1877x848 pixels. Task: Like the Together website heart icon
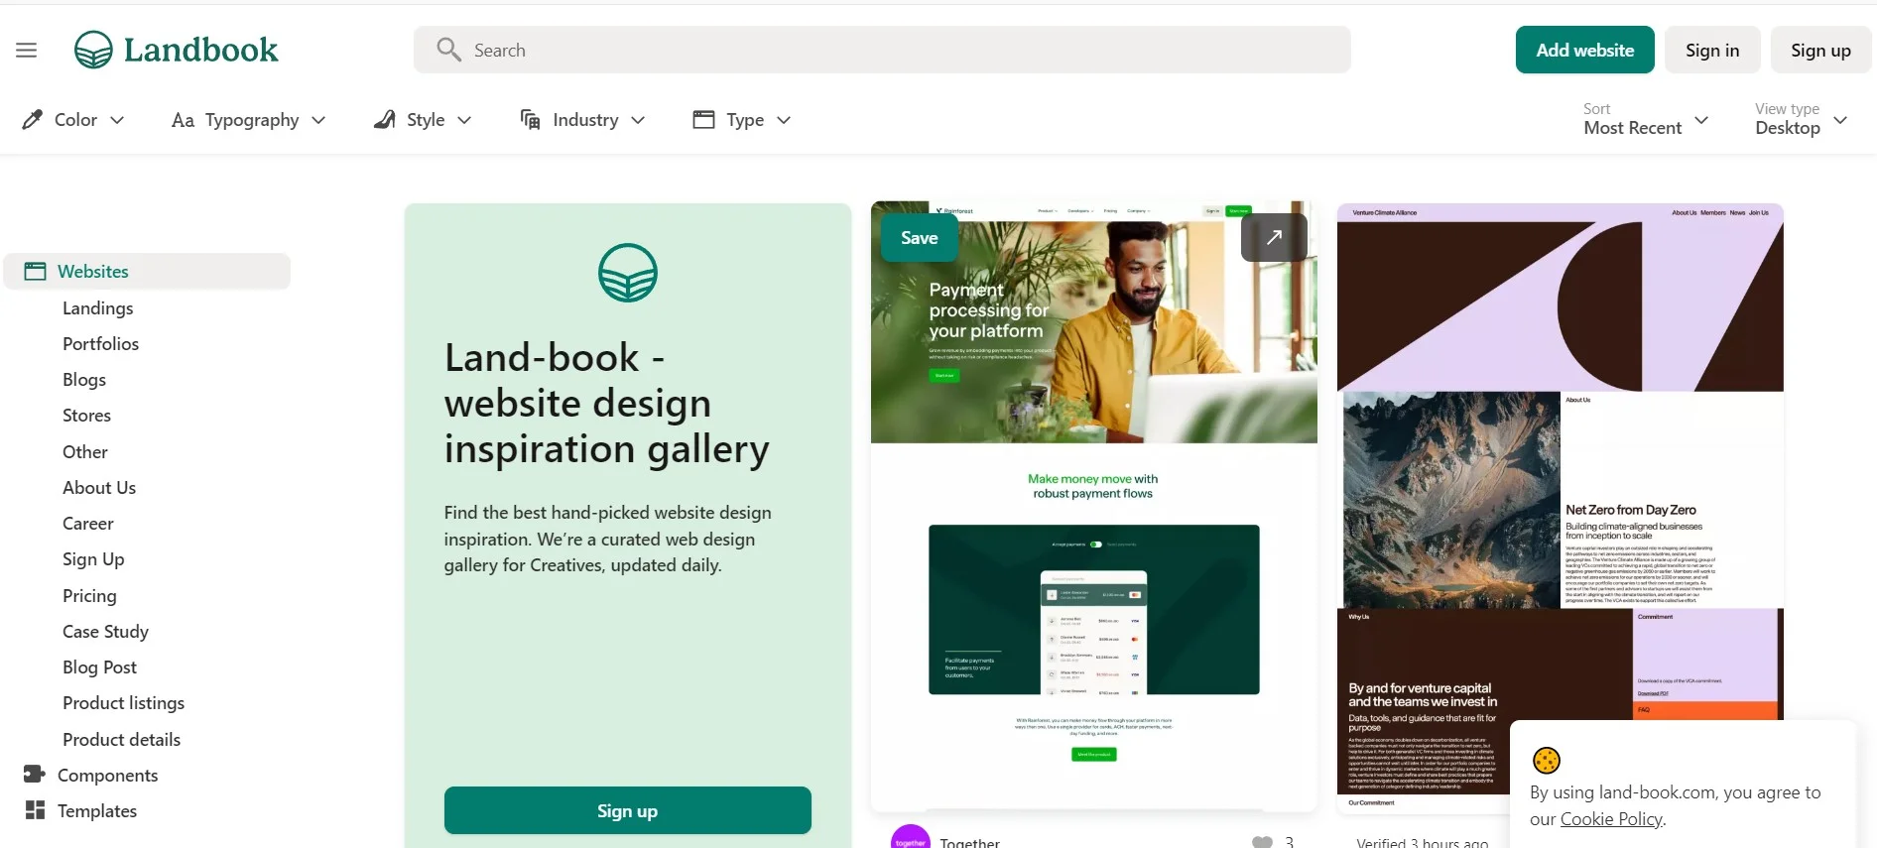1262,842
